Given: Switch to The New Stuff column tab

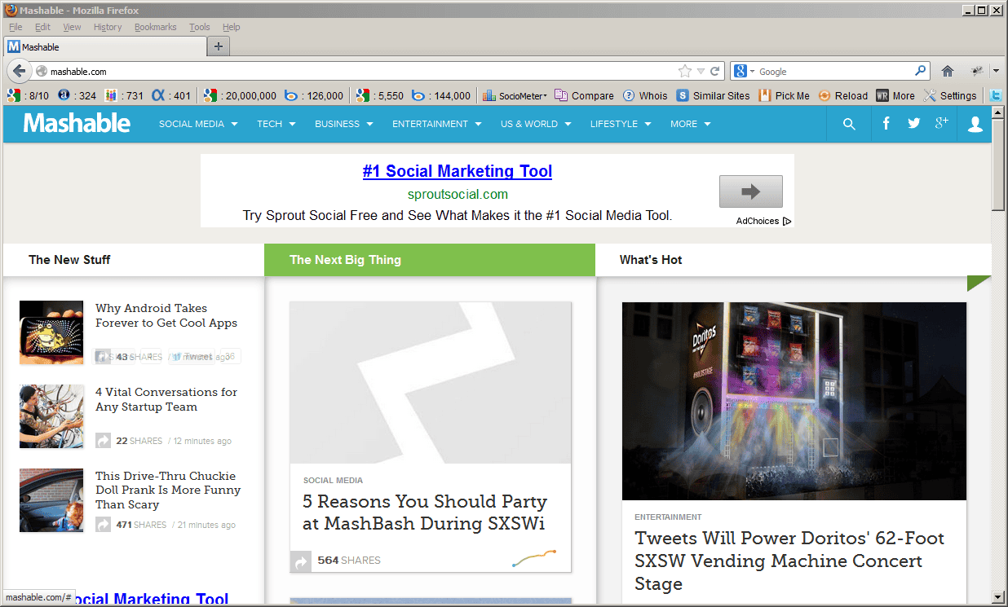Looking at the screenshot, I should (x=134, y=260).
